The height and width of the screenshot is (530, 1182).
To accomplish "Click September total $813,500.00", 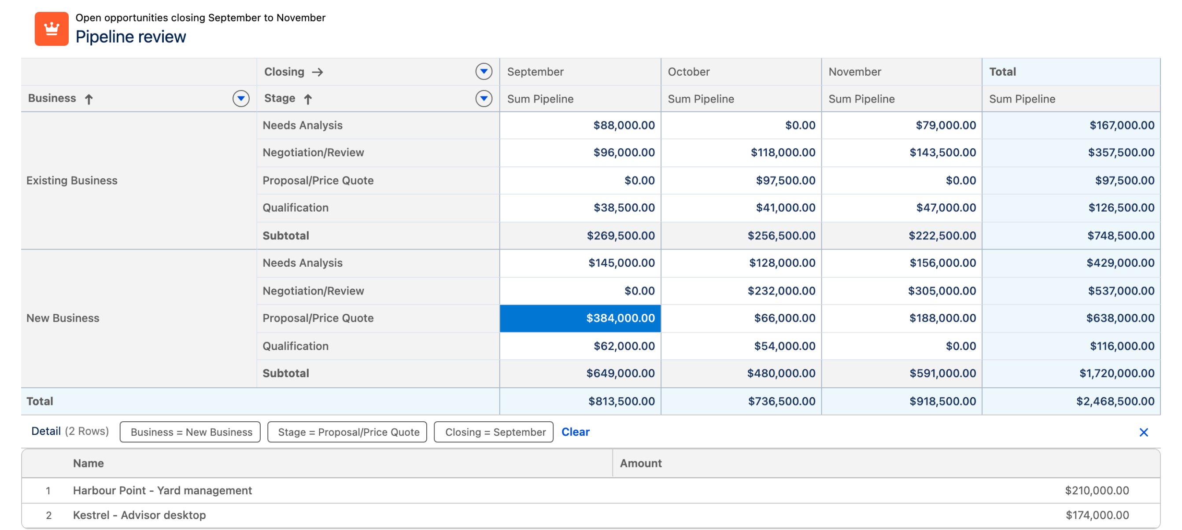I will pos(580,401).
